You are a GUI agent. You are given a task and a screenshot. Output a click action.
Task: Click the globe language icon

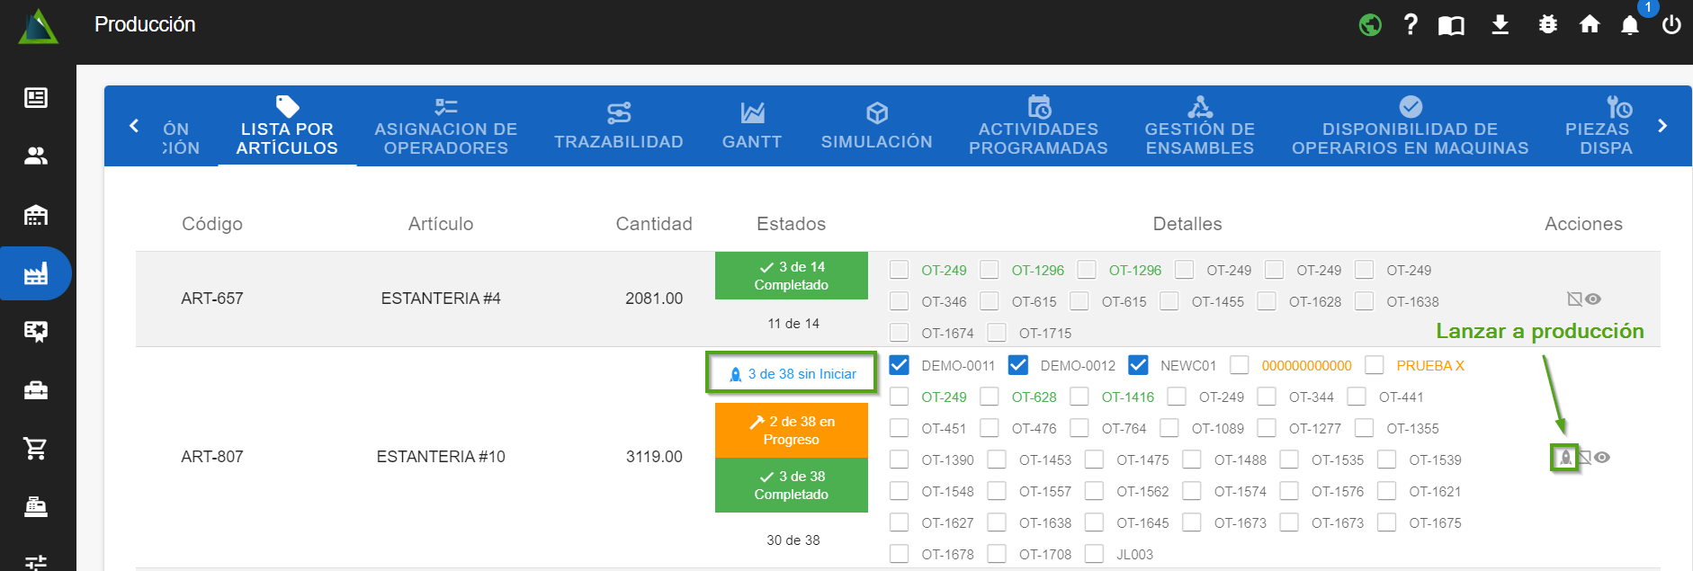pos(1370,25)
